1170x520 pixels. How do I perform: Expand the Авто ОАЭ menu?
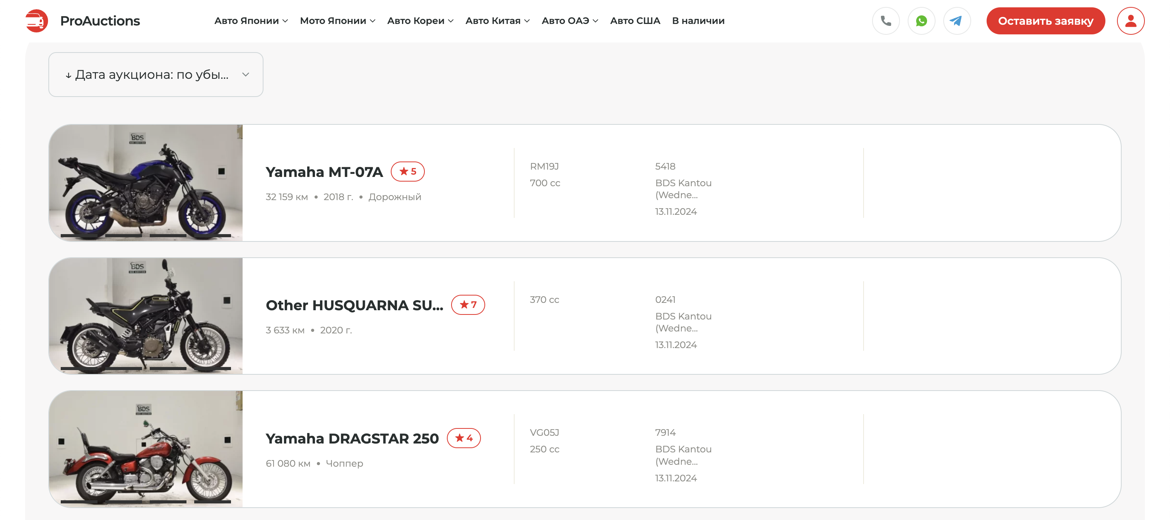point(570,21)
